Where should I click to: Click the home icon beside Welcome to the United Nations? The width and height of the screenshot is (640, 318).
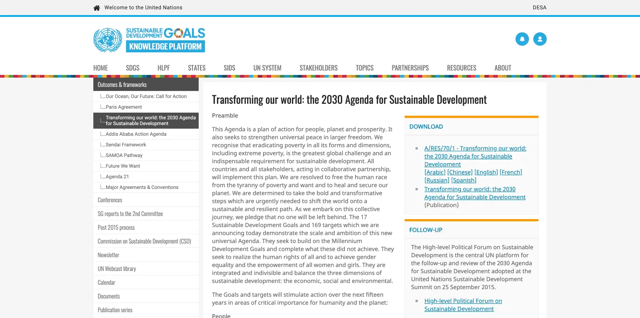tap(96, 8)
